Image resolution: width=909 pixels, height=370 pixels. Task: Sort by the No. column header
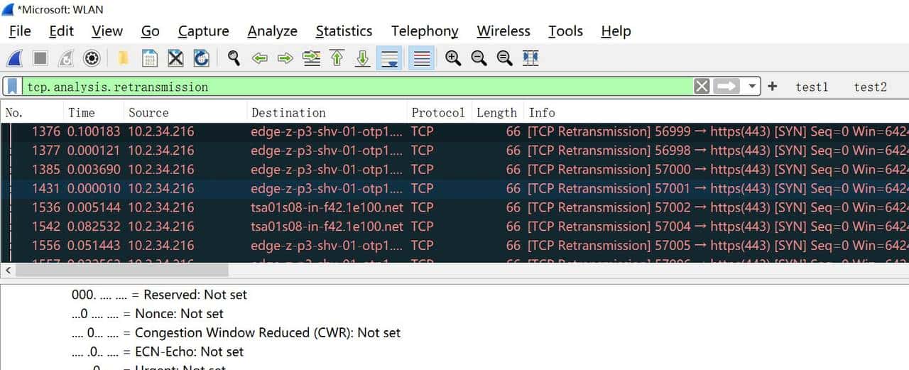coord(32,112)
